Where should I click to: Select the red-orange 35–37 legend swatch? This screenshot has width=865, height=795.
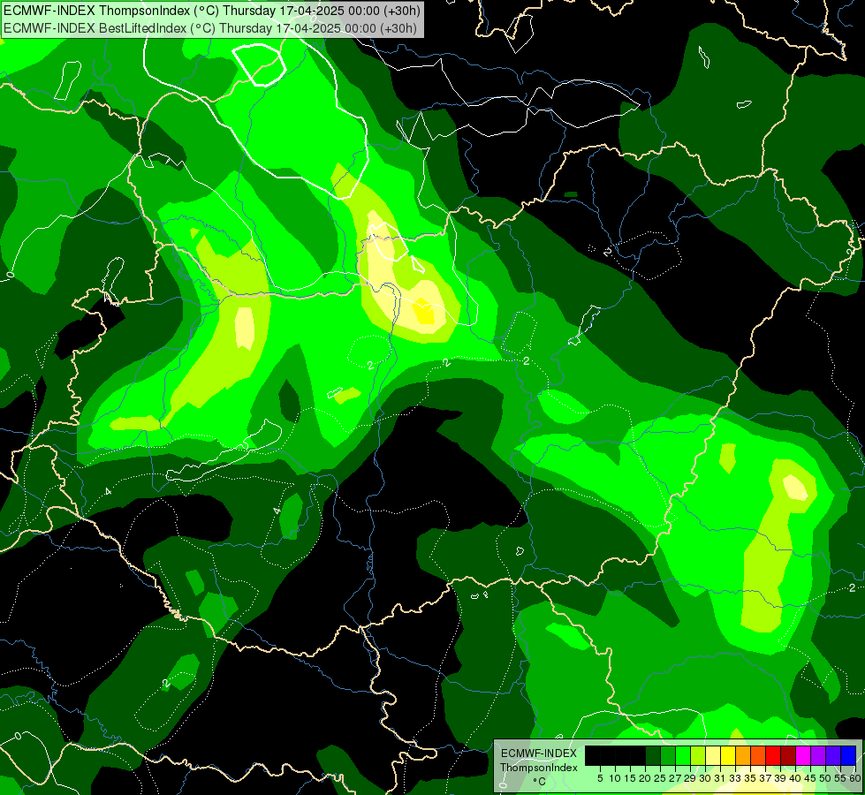[x=758, y=755]
